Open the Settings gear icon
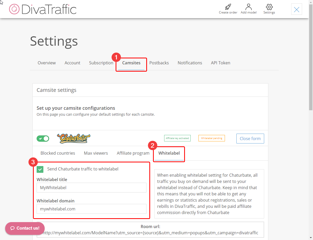Image resolution: width=313 pixels, height=240 pixels. click(269, 7)
